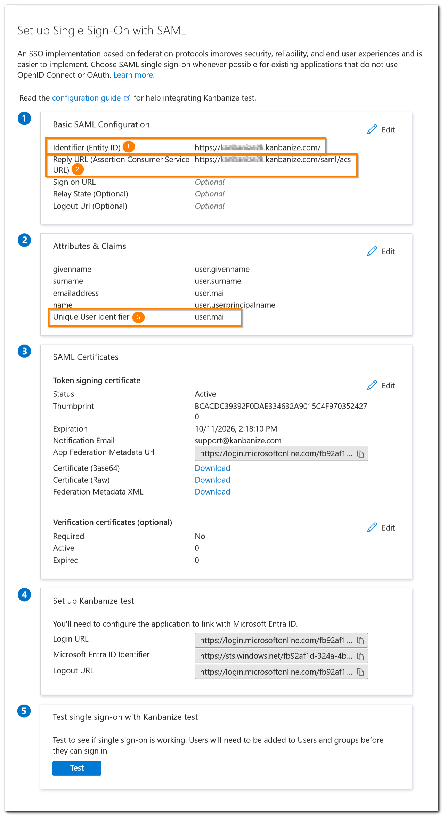This screenshot has width=447, height=820.
Task: Click the Test single sign-on with Kanbanize test heading
Action: [125, 717]
